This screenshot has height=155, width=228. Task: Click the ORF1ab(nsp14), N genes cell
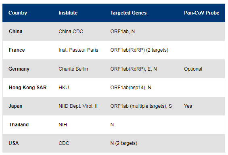click(x=131, y=87)
